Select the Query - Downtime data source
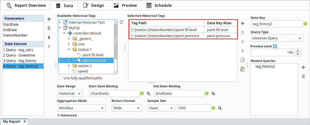 pos(19,55)
